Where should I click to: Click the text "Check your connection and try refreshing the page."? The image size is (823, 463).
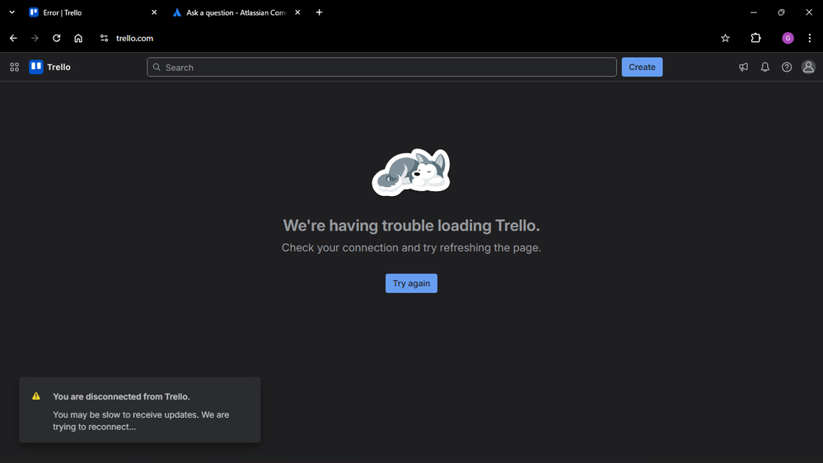pos(411,248)
